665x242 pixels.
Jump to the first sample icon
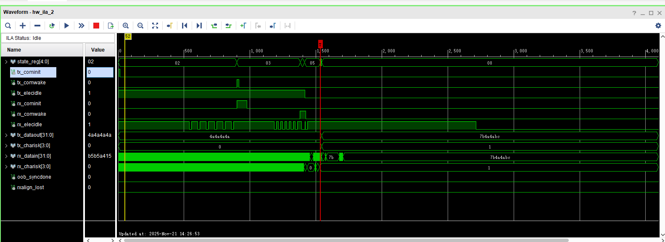185,26
